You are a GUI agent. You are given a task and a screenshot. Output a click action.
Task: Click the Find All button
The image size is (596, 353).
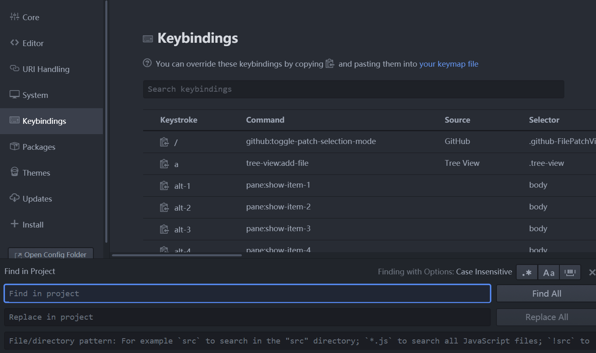coord(546,293)
